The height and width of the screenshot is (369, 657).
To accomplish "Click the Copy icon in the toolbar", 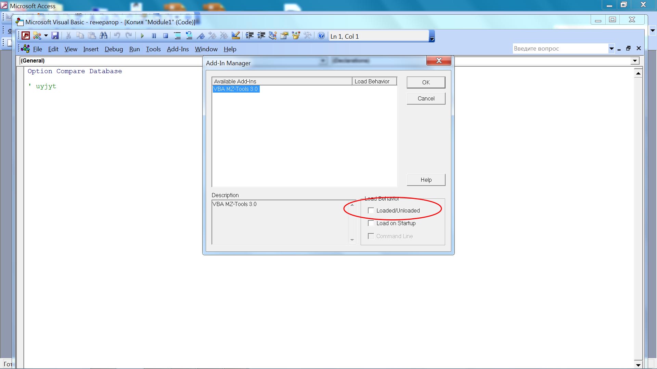I will (80, 36).
